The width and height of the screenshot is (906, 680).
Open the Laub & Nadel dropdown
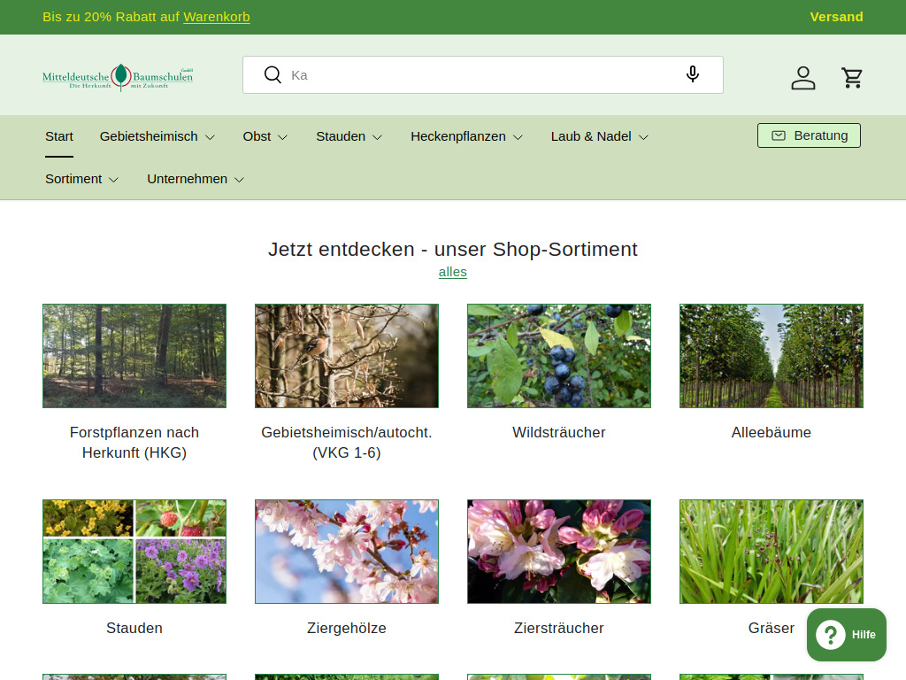coord(599,136)
